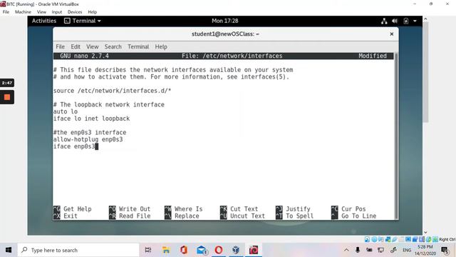Click the 'allow-hotplug enp0s3' line
The height and width of the screenshot is (257, 456).
pos(88,139)
